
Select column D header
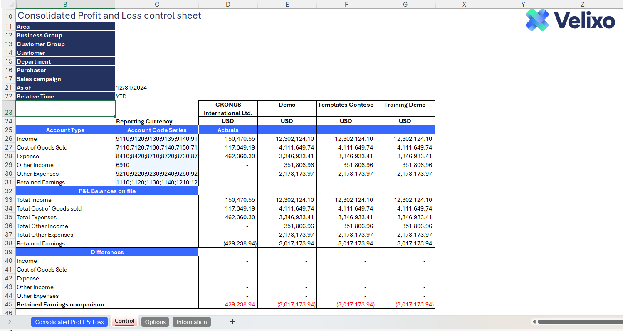click(x=228, y=4)
